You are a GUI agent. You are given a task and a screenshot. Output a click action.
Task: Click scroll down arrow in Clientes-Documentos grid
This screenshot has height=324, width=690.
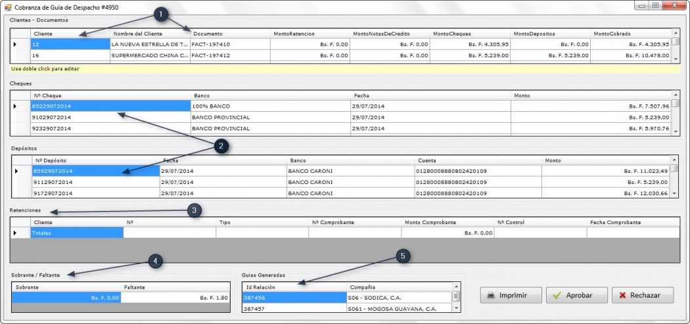coord(676,58)
